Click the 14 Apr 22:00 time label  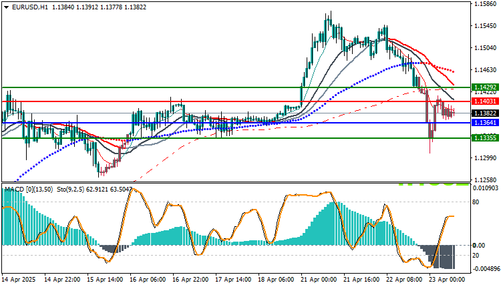(x=62, y=280)
